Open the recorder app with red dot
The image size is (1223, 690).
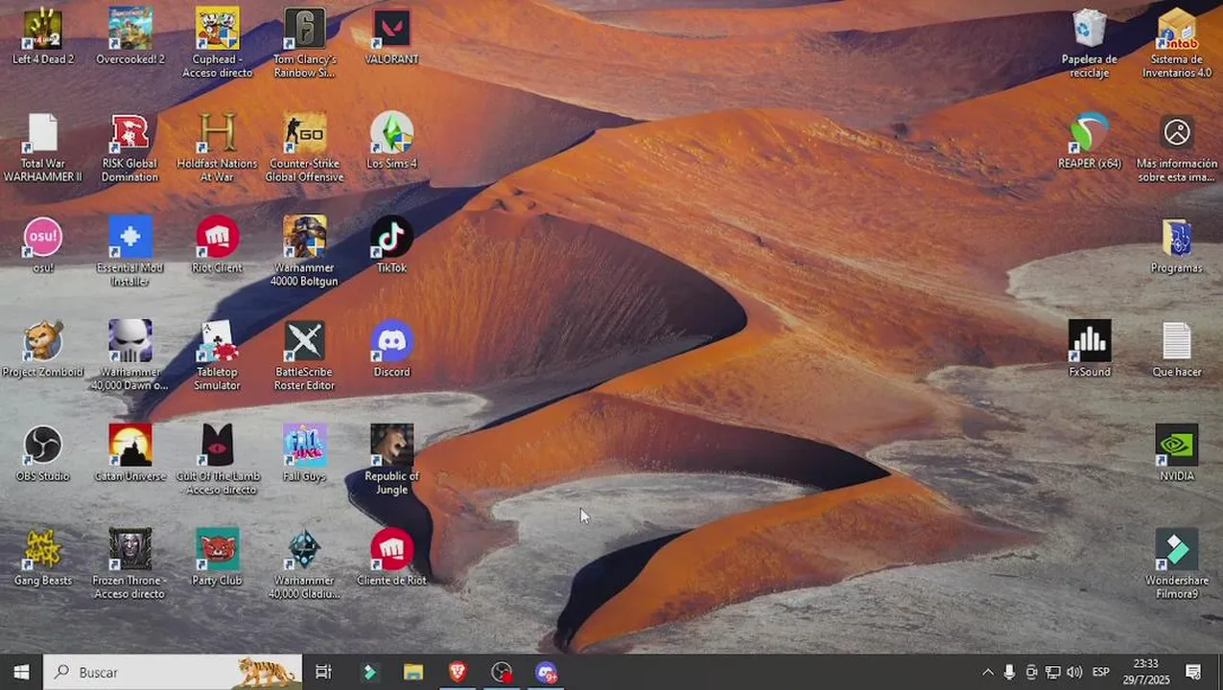(502, 672)
